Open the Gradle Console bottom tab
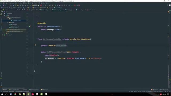This screenshot has width=171, height=96. [164, 90]
